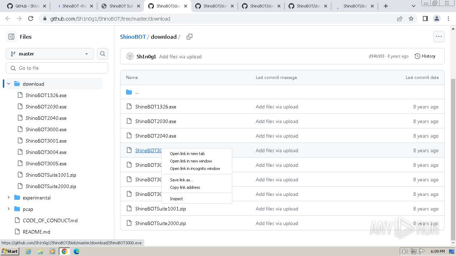Select ShinoBOT1326.exe in the sidebar tree
The image size is (456, 256).
[46, 95]
